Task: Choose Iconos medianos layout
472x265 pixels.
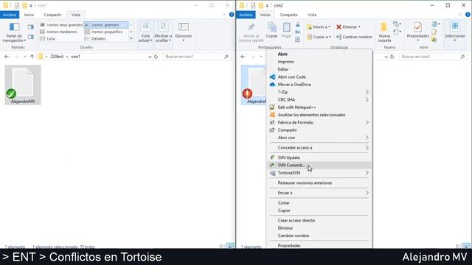Action: coord(59,32)
